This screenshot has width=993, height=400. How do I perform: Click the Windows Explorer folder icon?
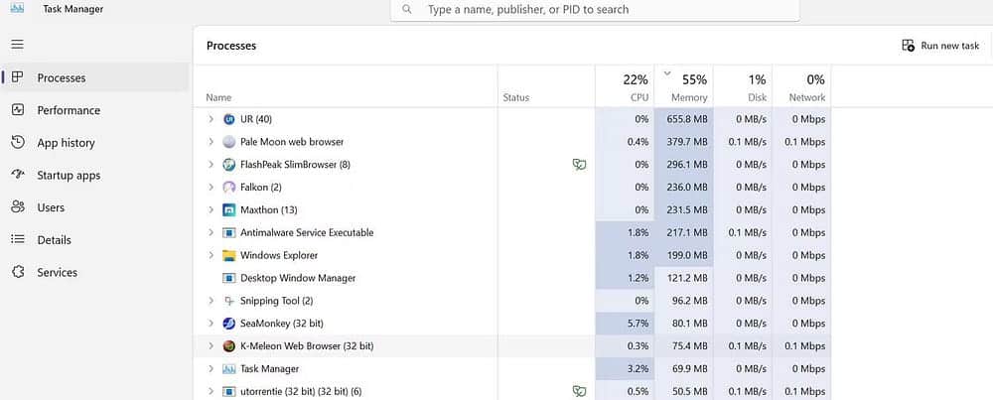229,256
